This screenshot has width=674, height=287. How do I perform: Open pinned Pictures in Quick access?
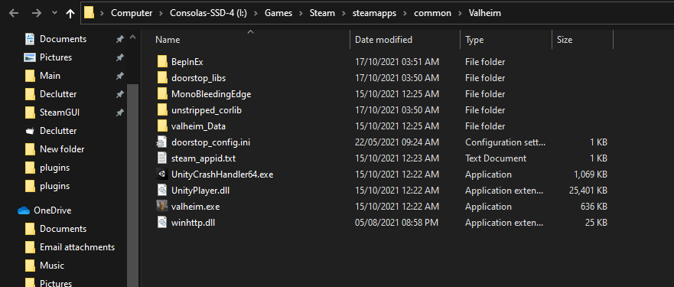(x=56, y=57)
